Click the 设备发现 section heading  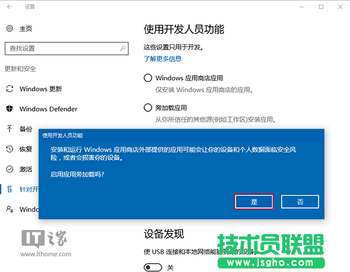(164, 234)
